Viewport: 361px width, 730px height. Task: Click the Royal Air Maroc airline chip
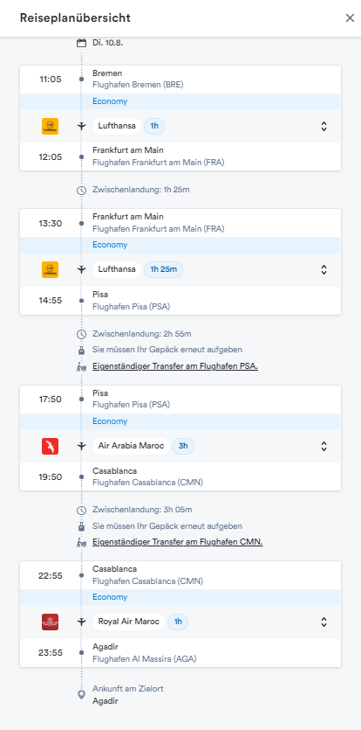tap(129, 622)
